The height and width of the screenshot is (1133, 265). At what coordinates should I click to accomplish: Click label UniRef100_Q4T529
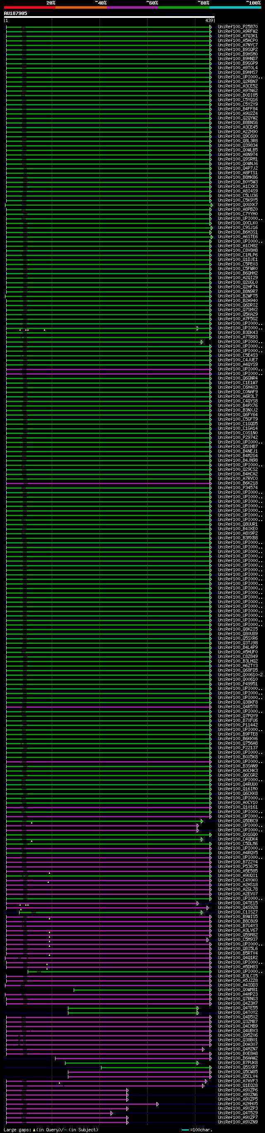(x=238, y=1113)
